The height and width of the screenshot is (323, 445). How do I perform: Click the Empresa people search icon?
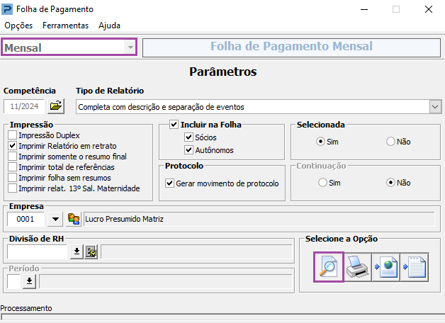coord(74,219)
